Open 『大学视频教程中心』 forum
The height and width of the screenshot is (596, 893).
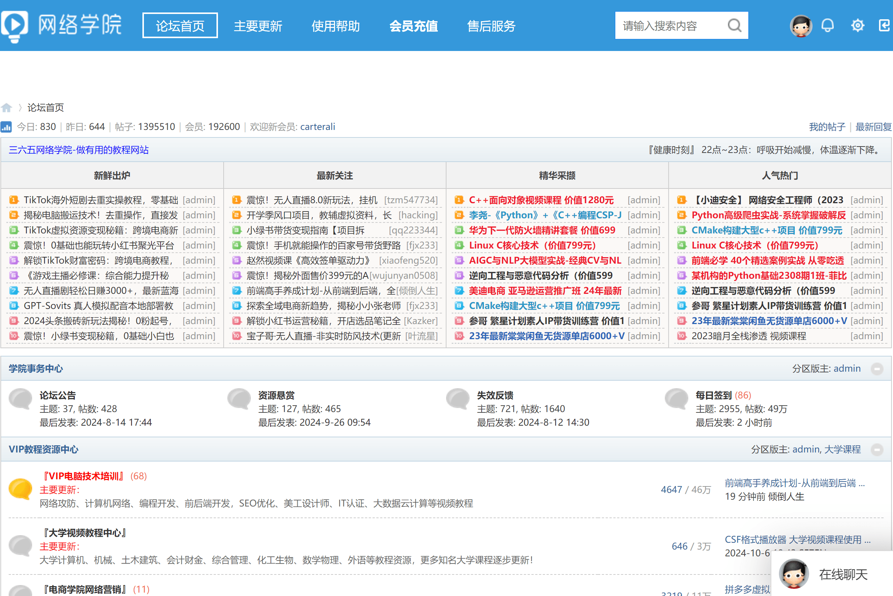pos(83,533)
